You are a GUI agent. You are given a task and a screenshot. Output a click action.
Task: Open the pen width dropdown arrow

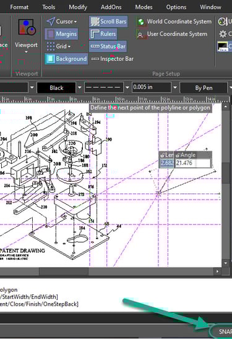(x=175, y=87)
